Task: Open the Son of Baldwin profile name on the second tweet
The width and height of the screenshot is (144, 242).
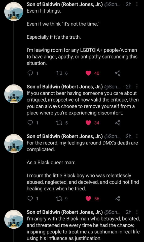Action: click(65, 86)
